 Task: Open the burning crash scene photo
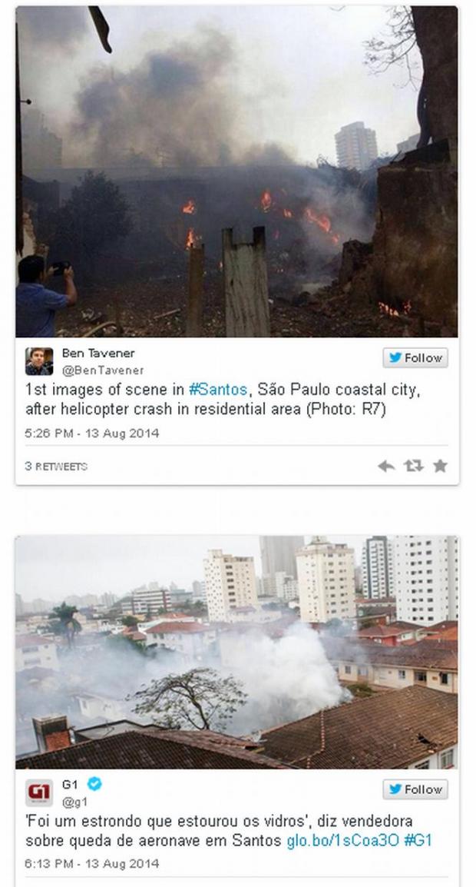pyautogui.click(x=237, y=171)
